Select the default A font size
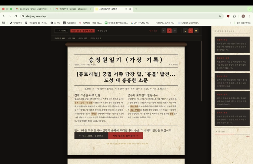This screenshot has height=164, width=253. [x=169, y=31]
